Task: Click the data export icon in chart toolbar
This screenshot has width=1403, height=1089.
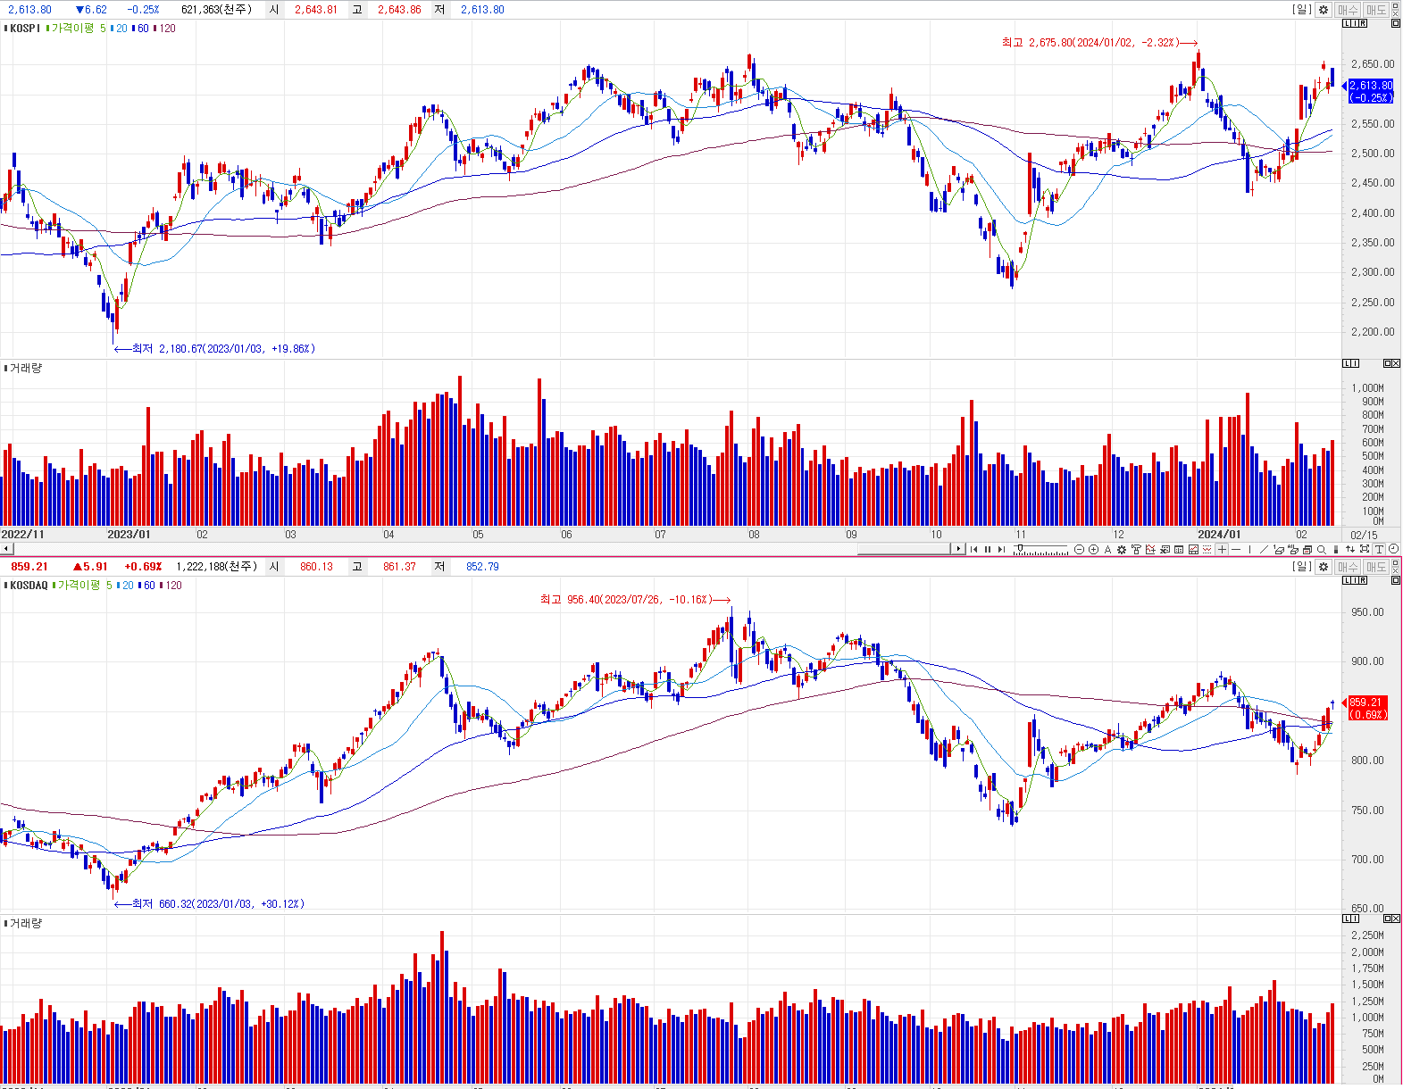Action: coord(1165,549)
